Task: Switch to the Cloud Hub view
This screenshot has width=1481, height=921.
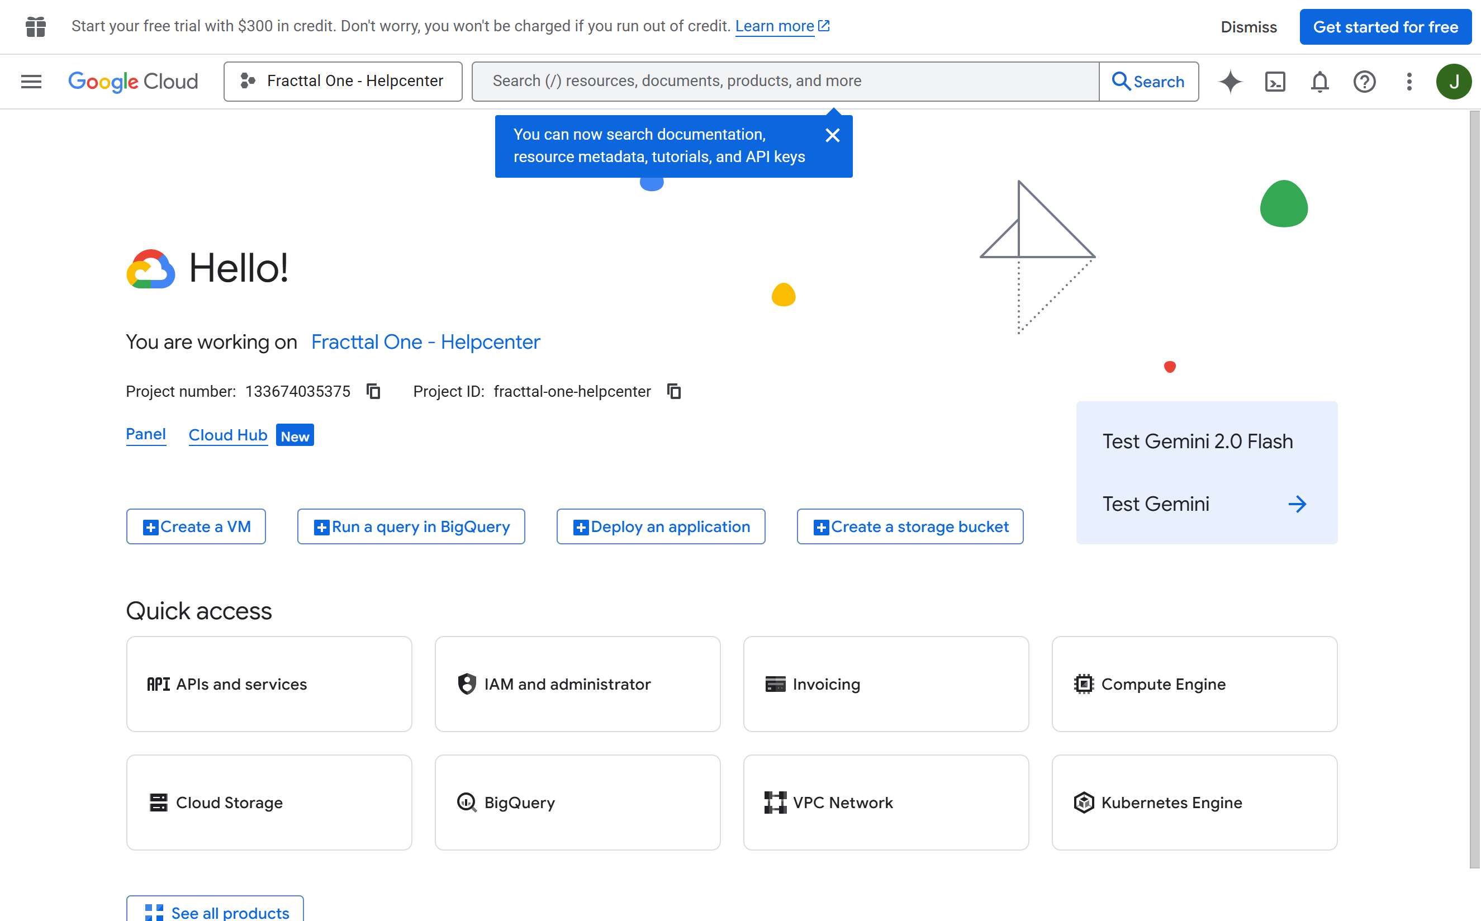Action: tap(228, 435)
